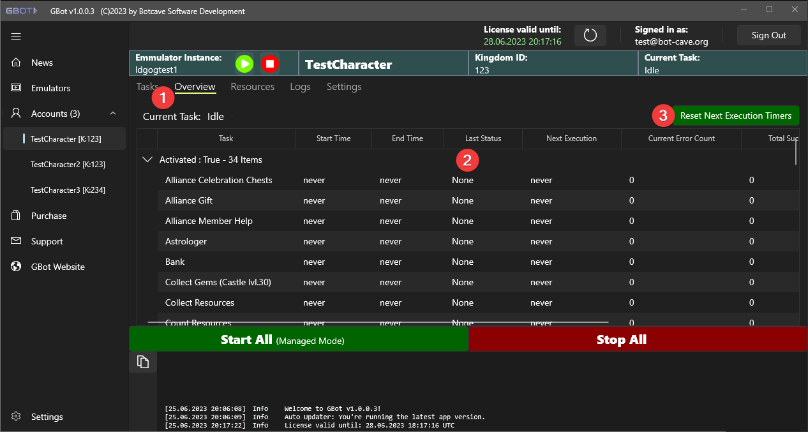This screenshot has width=808, height=432.
Task: Click the red emulator stop icon
Action: click(270, 63)
